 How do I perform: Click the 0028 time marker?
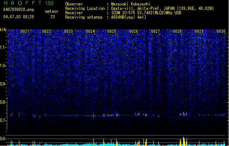[x=177, y=31]
